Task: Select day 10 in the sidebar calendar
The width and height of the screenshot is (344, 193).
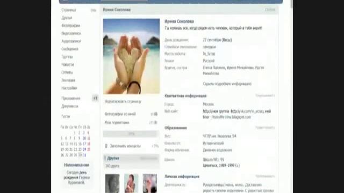Action: (84, 138)
